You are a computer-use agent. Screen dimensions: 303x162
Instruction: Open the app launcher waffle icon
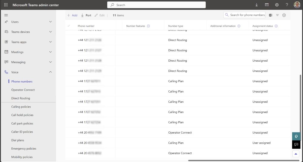6,5
